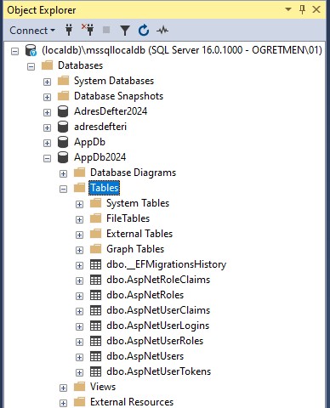330x408 pixels.
Task: Select dbo.AspNetUserTokens table
Action: 158,371
